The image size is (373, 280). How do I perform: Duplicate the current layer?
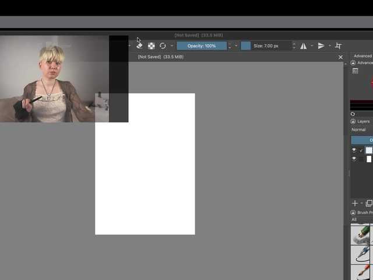pos(369,203)
